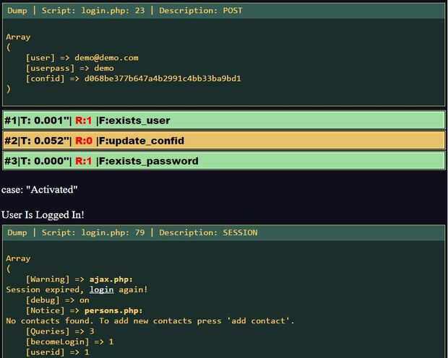Select the POST dump header bar
448x358 pixels.
(x=223, y=11)
